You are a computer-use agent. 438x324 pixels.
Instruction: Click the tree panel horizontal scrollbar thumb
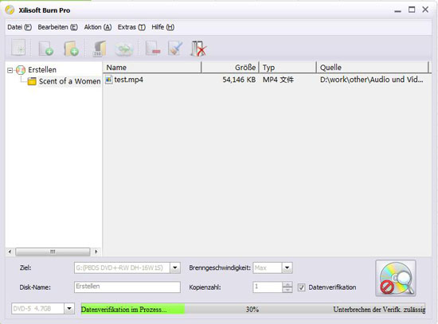tap(53, 252)
